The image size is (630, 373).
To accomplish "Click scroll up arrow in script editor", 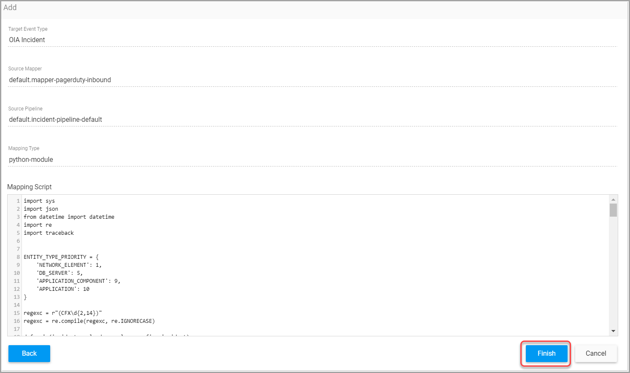I will (x=613, y=199).
